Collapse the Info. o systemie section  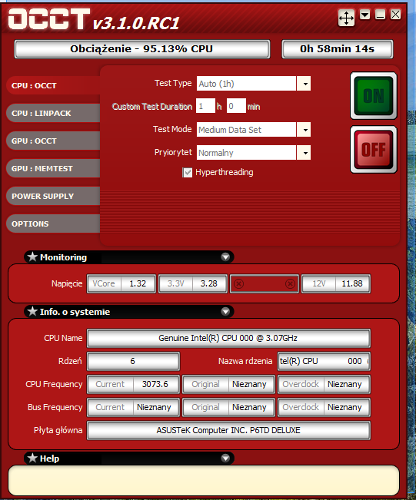click(x=226, y=312)
